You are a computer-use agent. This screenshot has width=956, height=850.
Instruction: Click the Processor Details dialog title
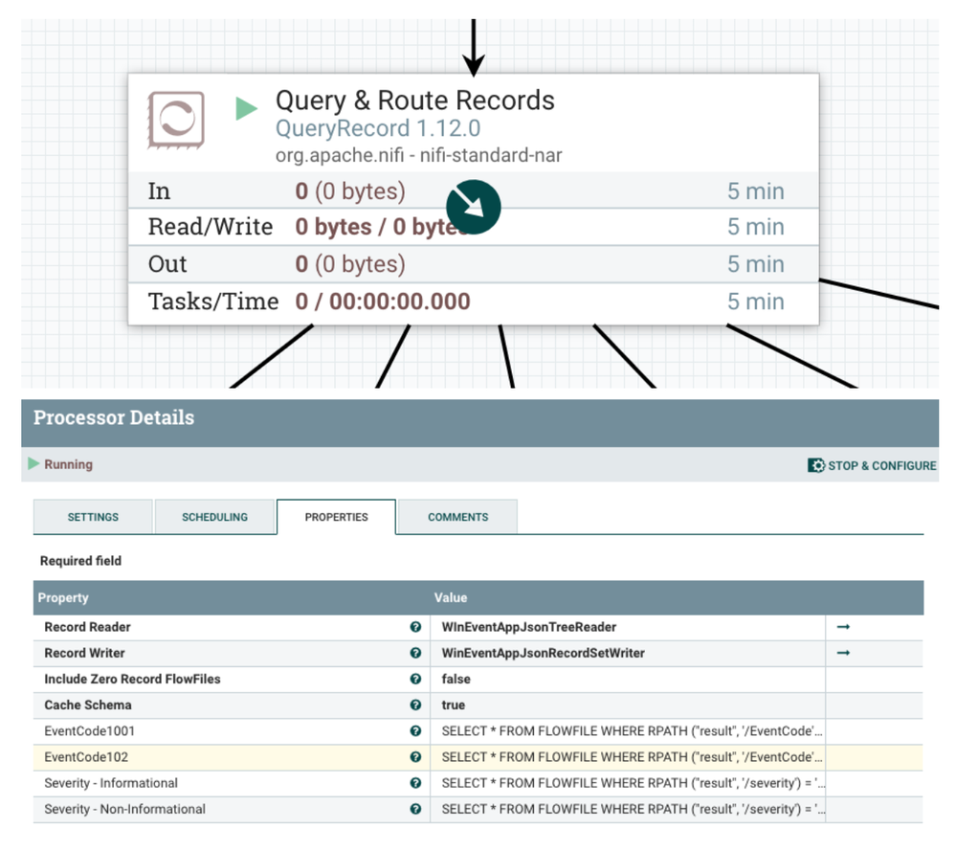coord(114,417)
